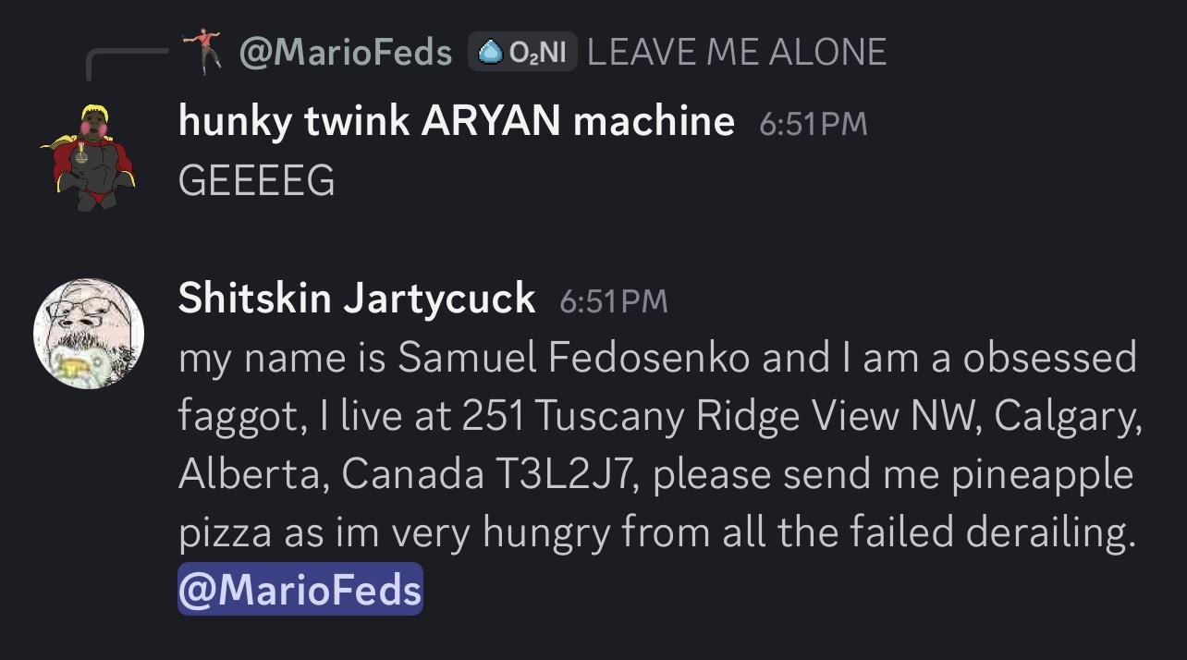1187x660 pixels.
Task: Jump to the replied "LEAVE ME ALONE" message
Action: [736, 52]
